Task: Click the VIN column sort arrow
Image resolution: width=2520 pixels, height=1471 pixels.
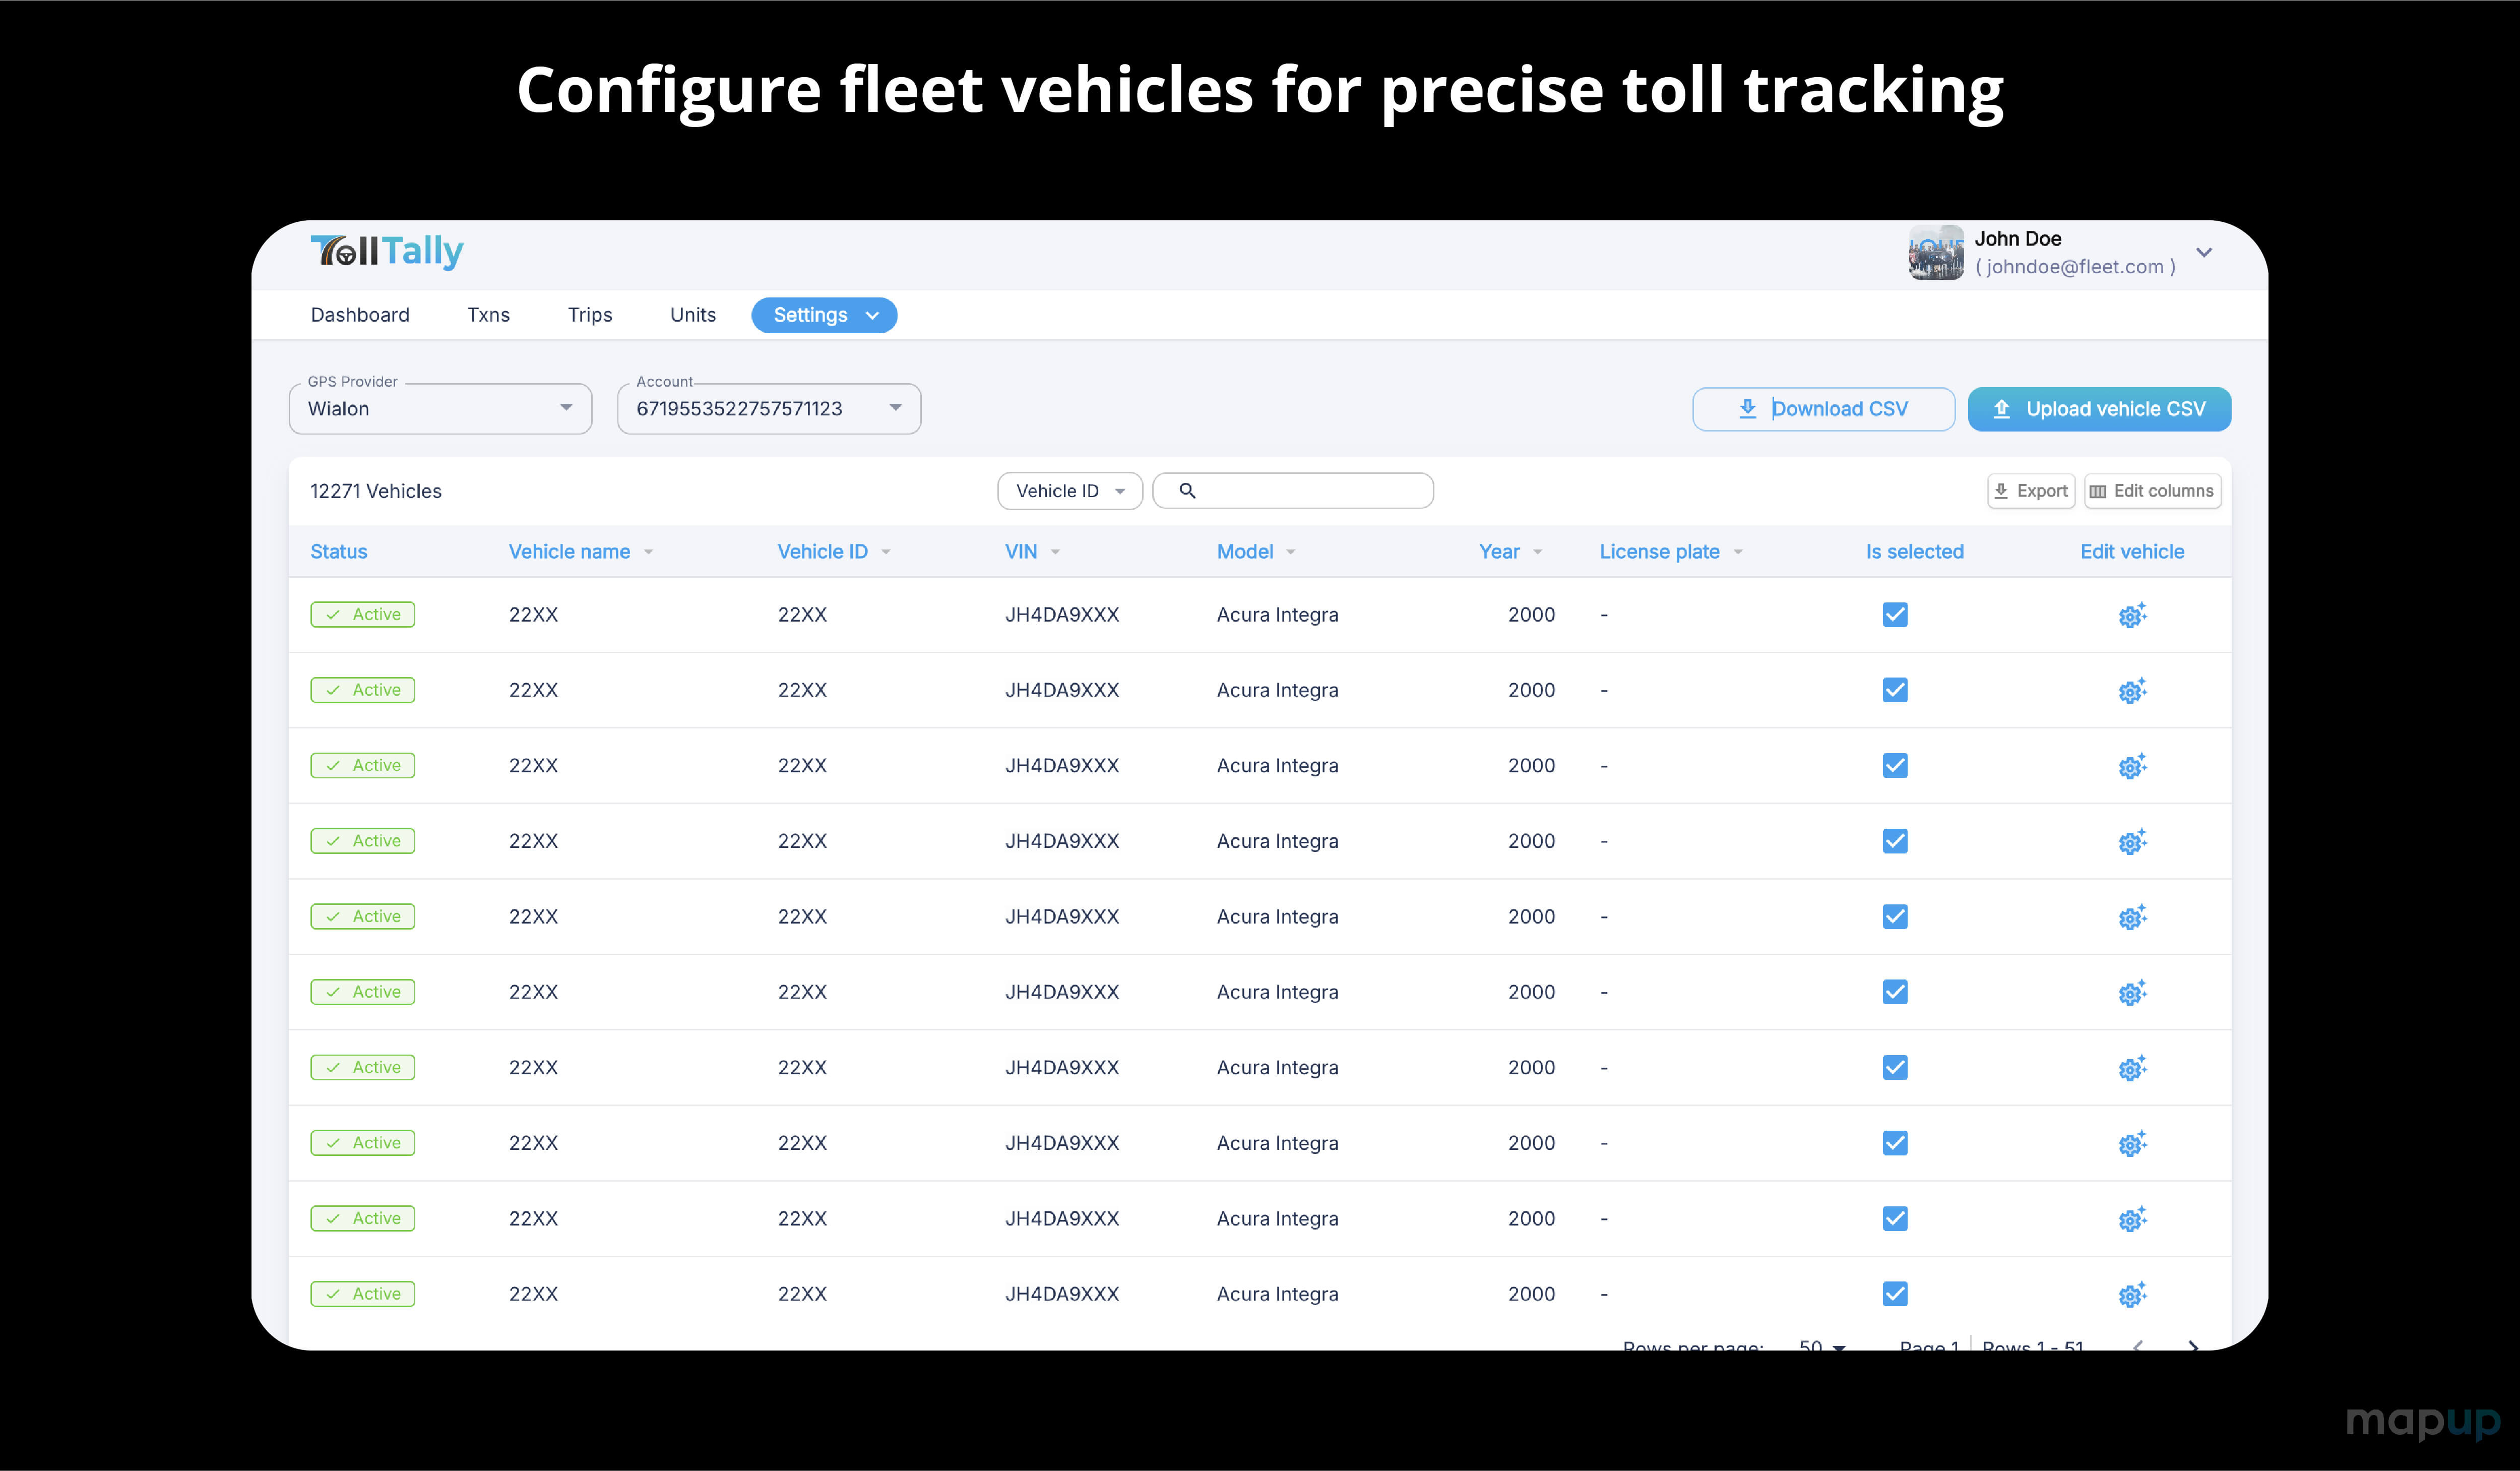Action: click(x=1055, y=553)
